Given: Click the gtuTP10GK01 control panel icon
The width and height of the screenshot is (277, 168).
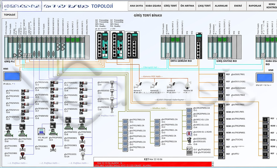Looking at the screenshot, I should pos(189,151).
